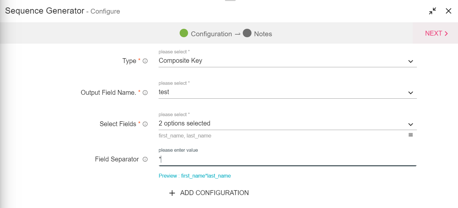Click the 'first_name, last_name' summary text
458x208 pixels.
tap(185, 136)
